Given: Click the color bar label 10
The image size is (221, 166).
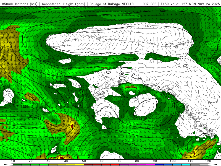Looking at the screenshot, I should (13, 161).
